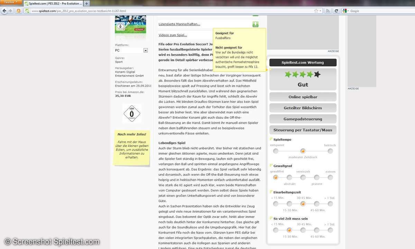Set Gewaltgrad to vereinzelt

coord(303,177)
